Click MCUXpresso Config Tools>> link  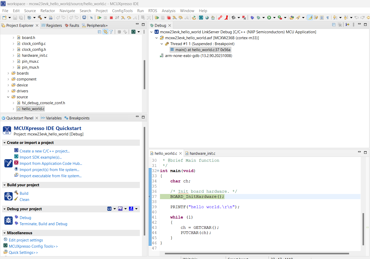click(x=33, y=246)
